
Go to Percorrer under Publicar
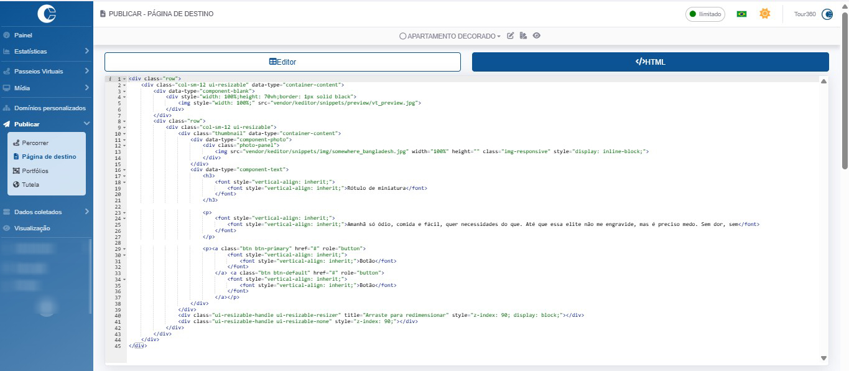click(x=35, y=143)
